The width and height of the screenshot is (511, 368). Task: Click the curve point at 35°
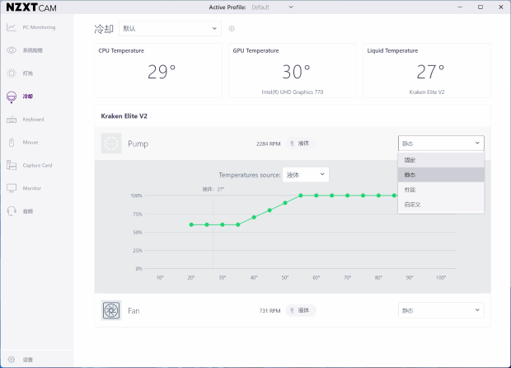(x=238, y=224)
